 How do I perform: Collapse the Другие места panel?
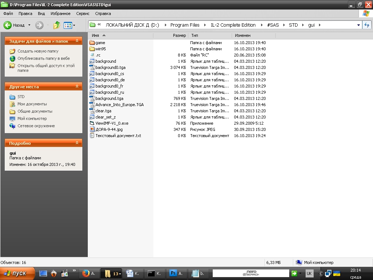77,86
